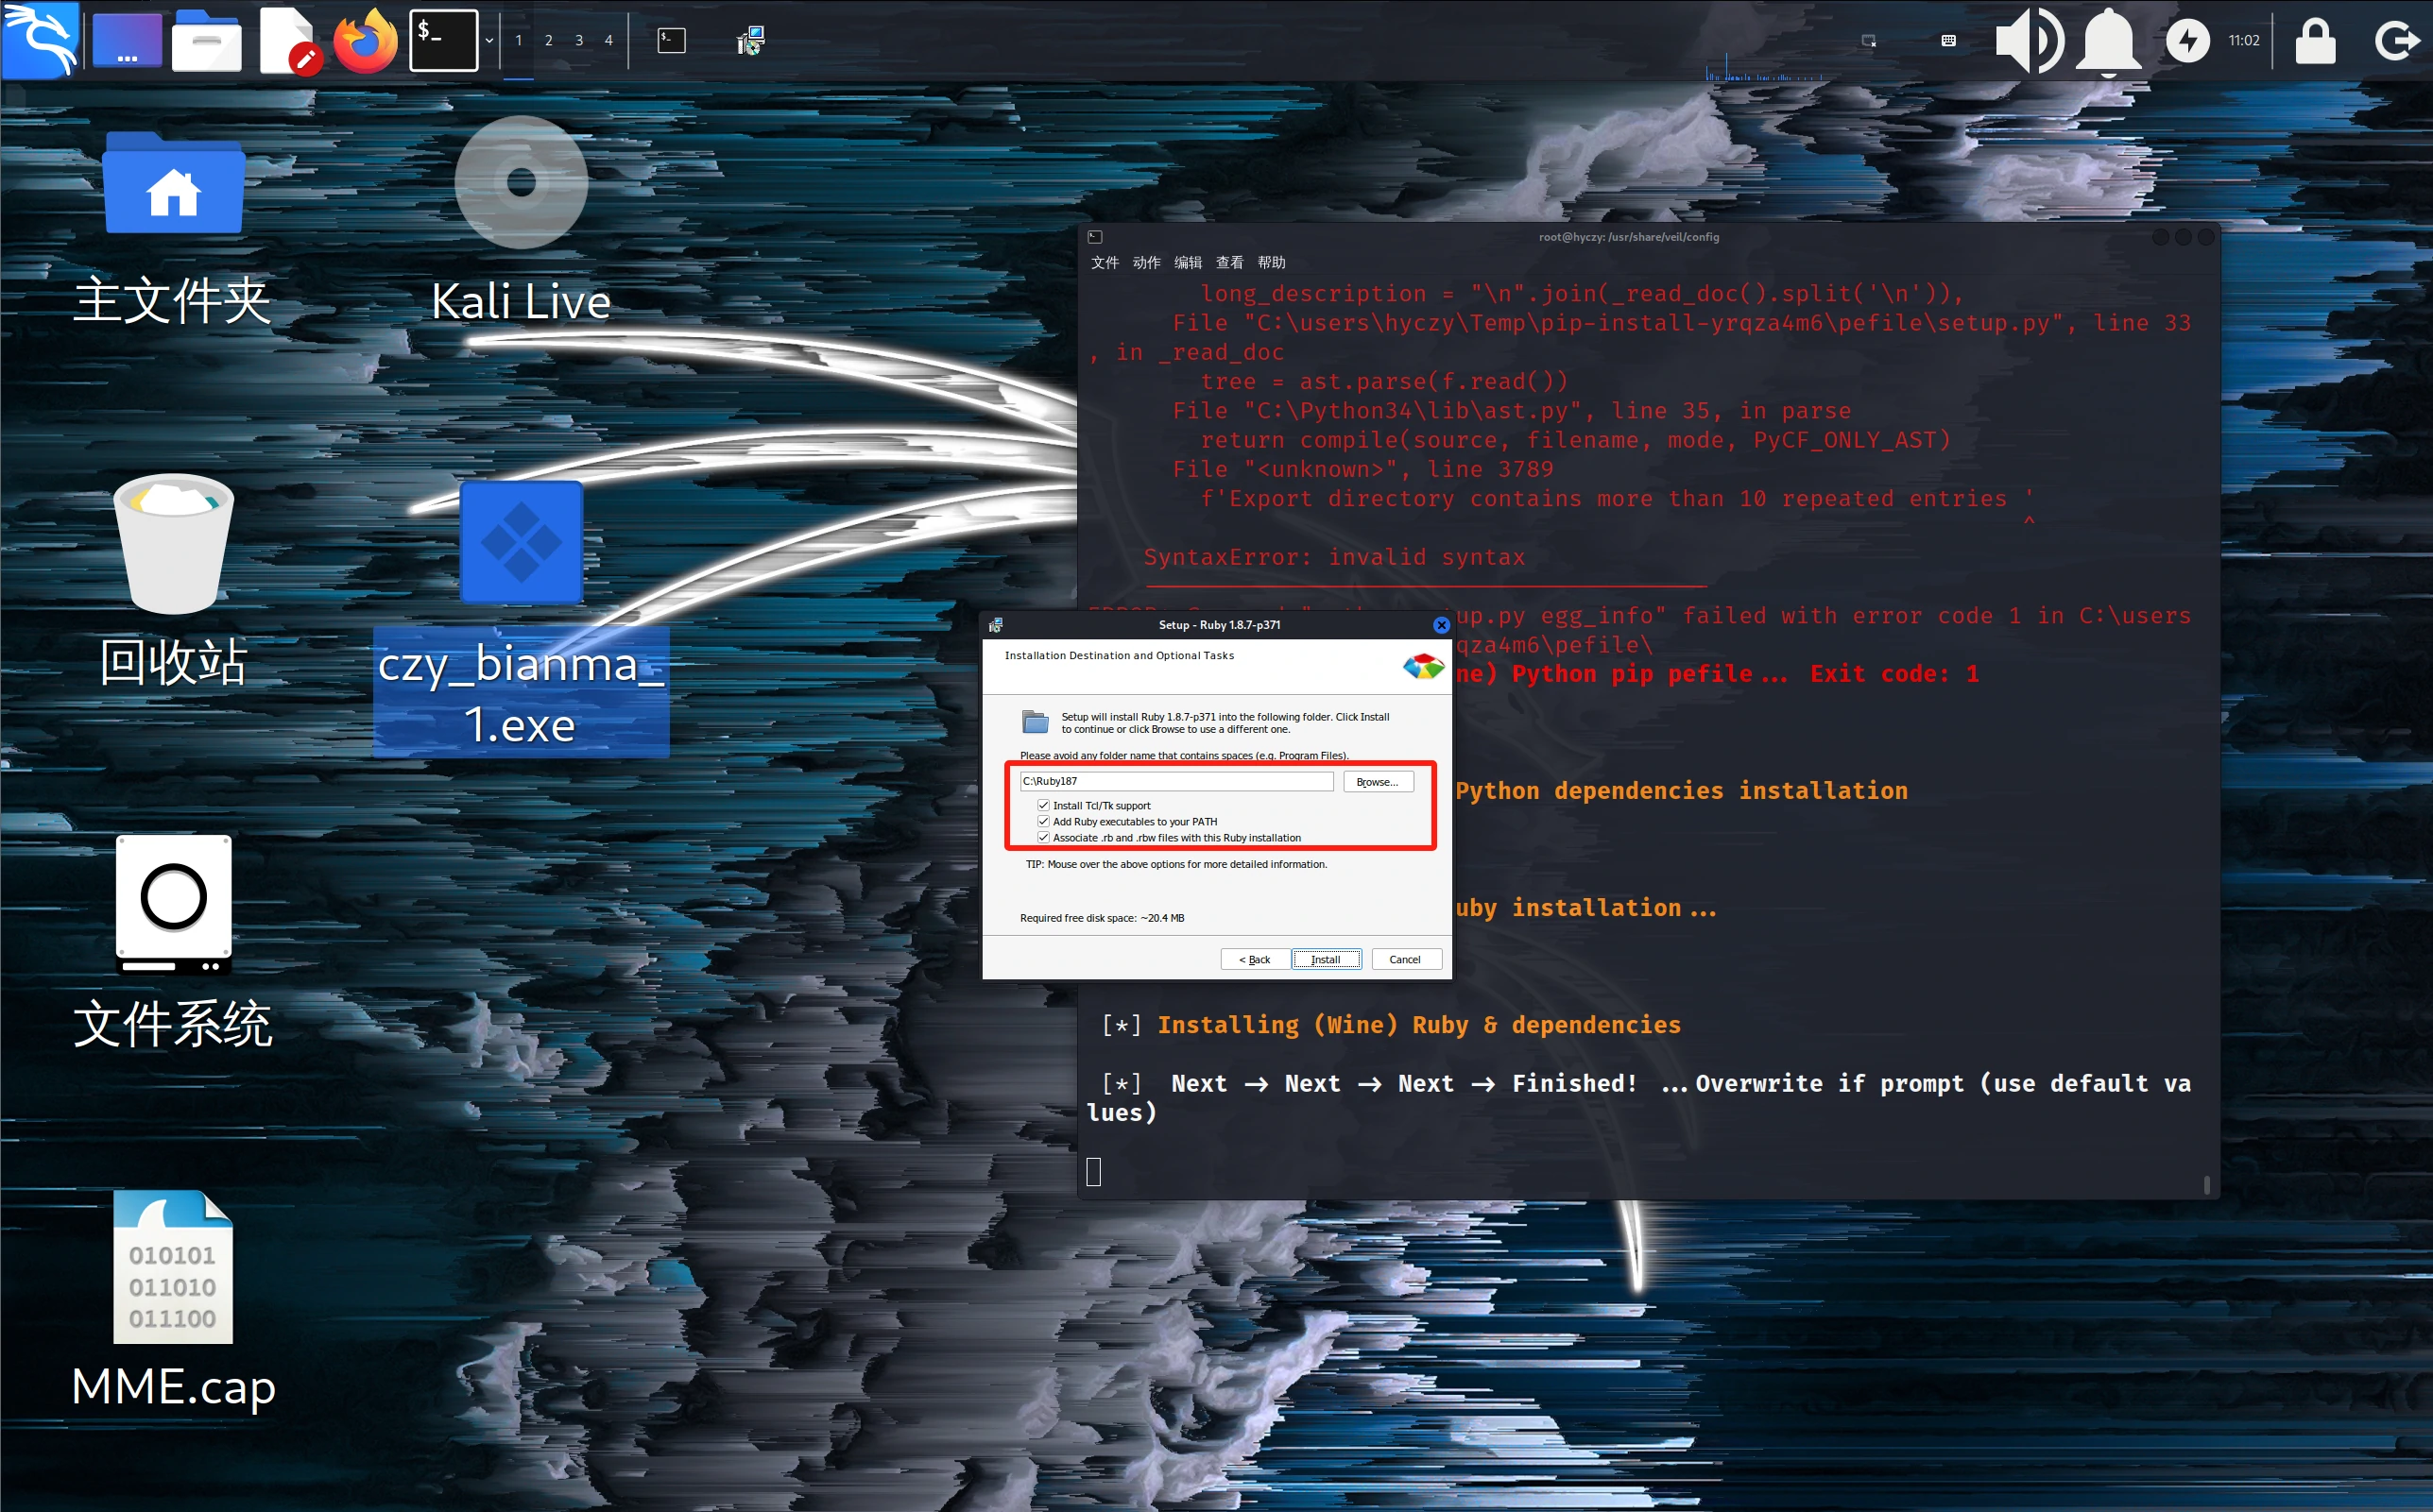
Task: Click the terminal window title icon
Action: [x=1095, y=237]
